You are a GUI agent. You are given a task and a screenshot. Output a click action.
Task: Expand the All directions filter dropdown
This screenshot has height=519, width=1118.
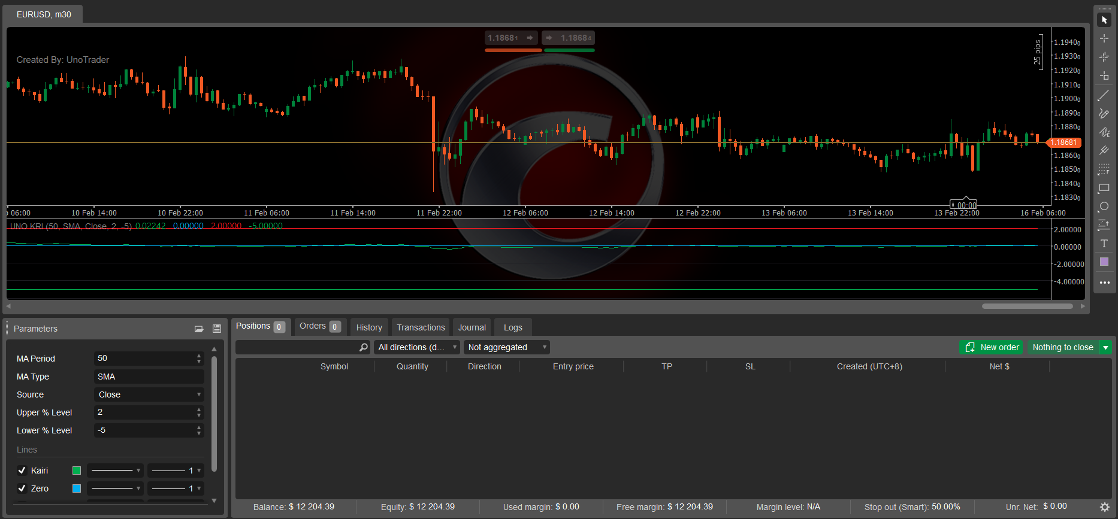[417, 347]
